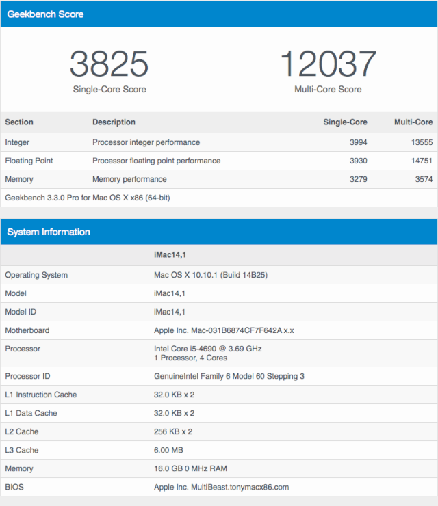Screen dimensions: 438x506
Task: Click '256 KB x 2' value
Action: point(173,431)
